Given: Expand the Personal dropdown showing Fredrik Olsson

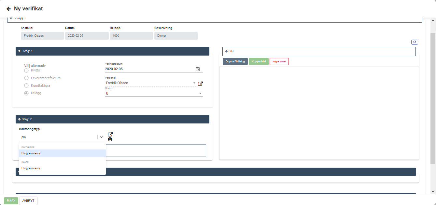Looking at the screenshot, I should [x=194, y=83].
